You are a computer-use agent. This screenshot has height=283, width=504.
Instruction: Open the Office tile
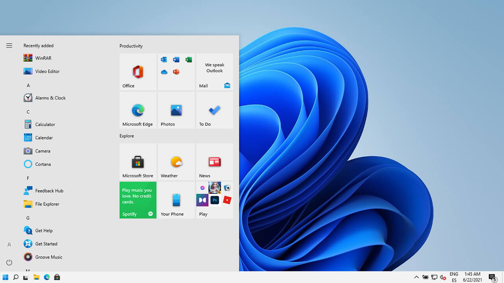(x=138, y=72)
